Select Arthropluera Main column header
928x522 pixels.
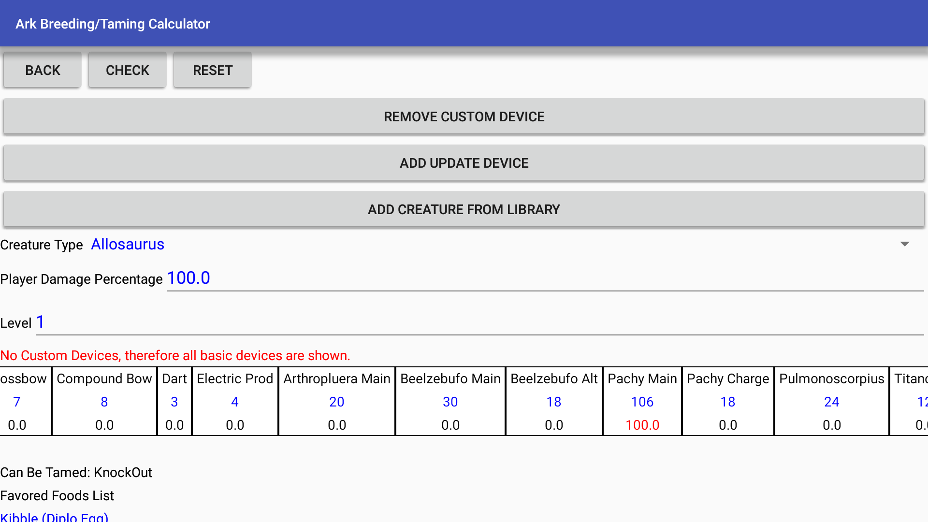[x=337, y=378]
